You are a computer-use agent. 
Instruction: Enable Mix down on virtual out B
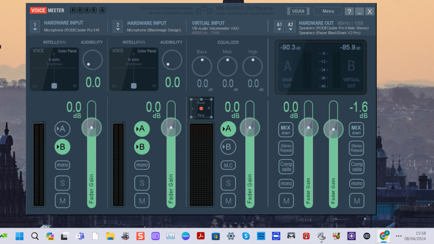356,130
